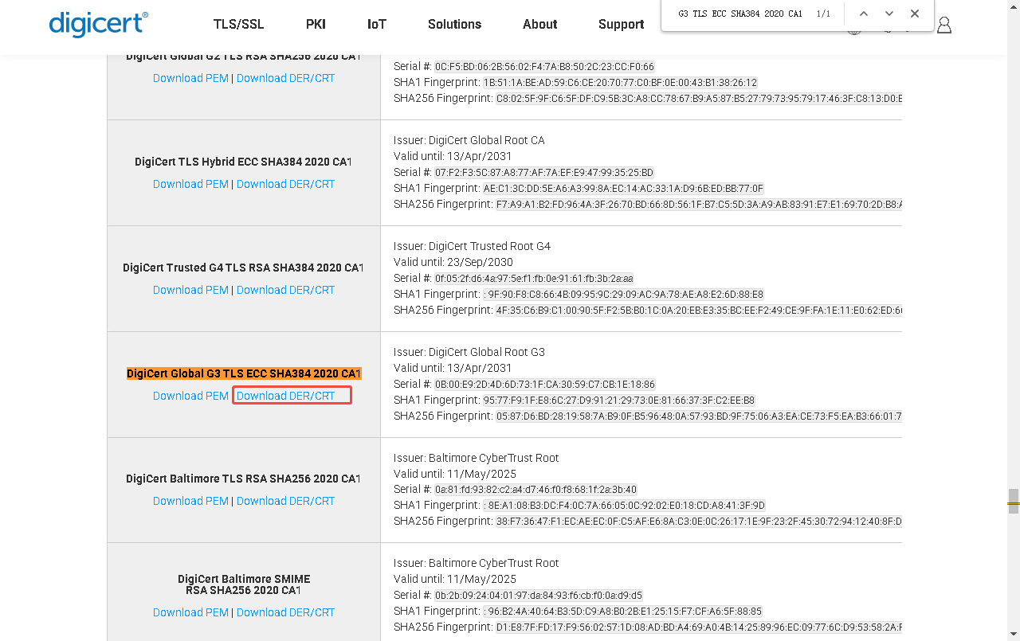This screenshot has height=641, width=1020.
Task: Click DigiCert Baltimore SMIME RSA SHA256 title
Action: (x=244, y=584)
